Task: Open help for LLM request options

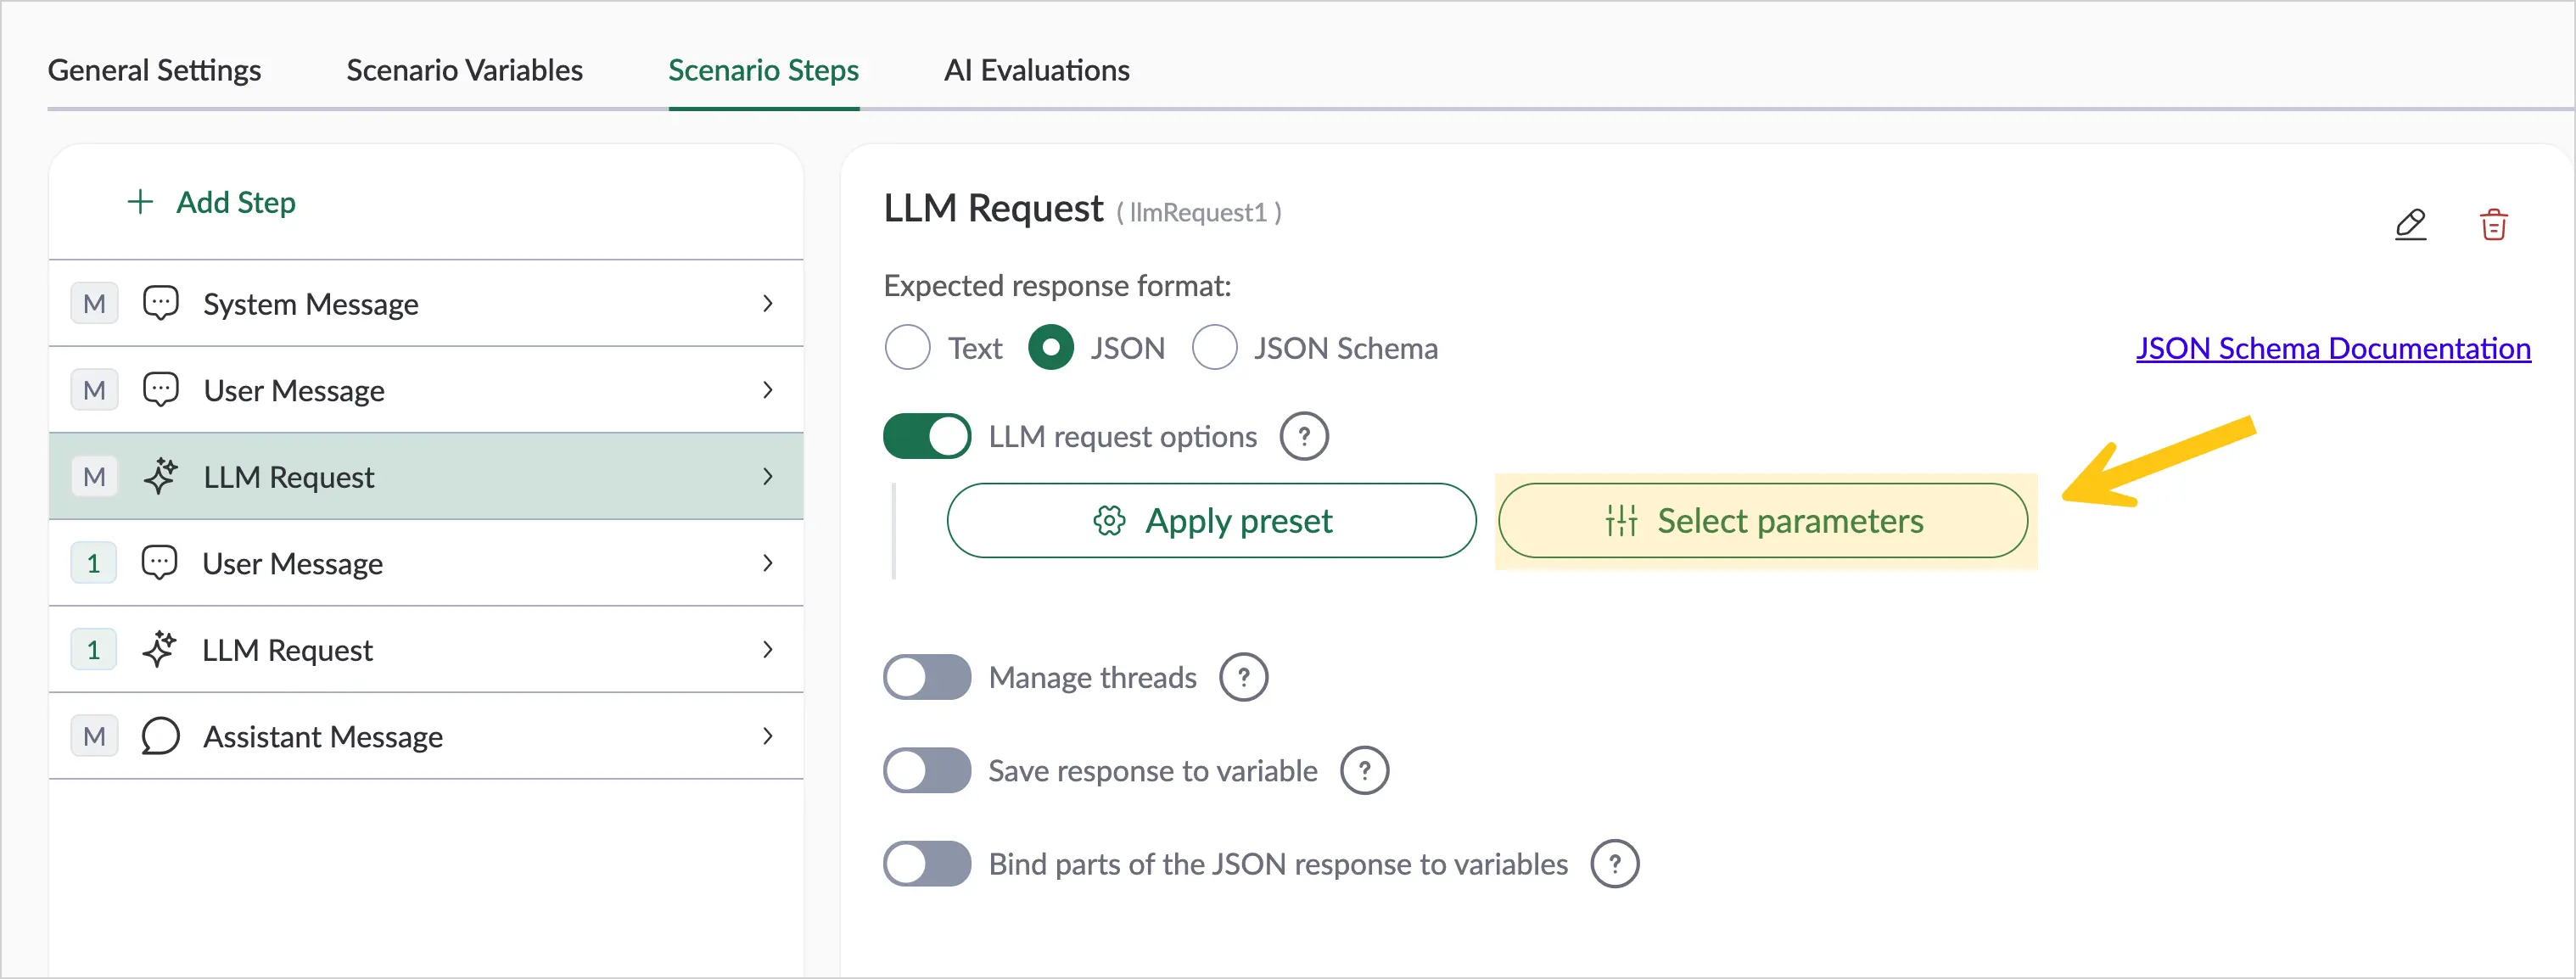Action: point(1304,436)
